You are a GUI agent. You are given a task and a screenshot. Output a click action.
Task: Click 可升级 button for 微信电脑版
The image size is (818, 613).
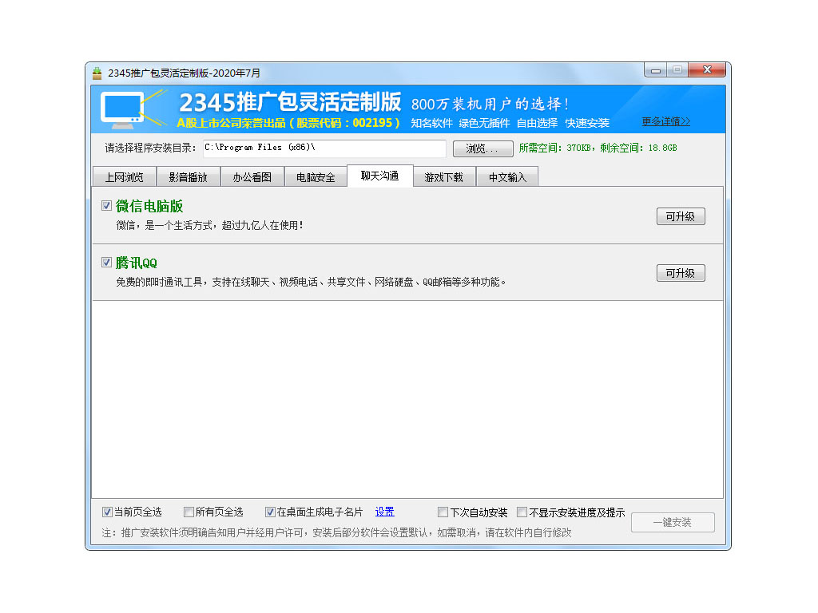681,216
